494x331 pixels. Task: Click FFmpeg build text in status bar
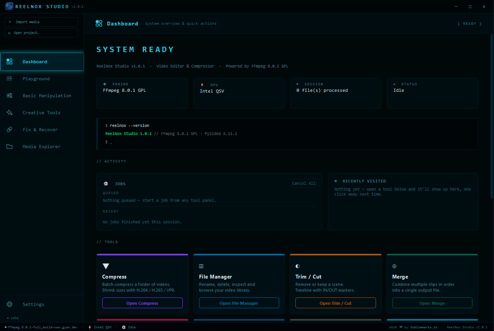42,327
